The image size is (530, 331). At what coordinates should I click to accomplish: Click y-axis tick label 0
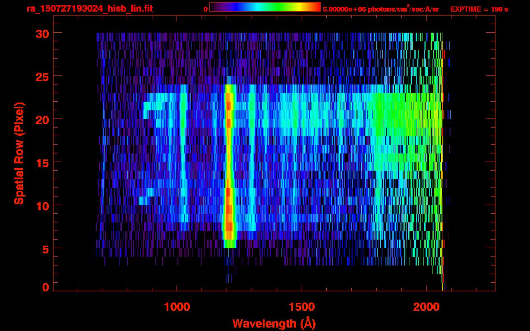46,287
